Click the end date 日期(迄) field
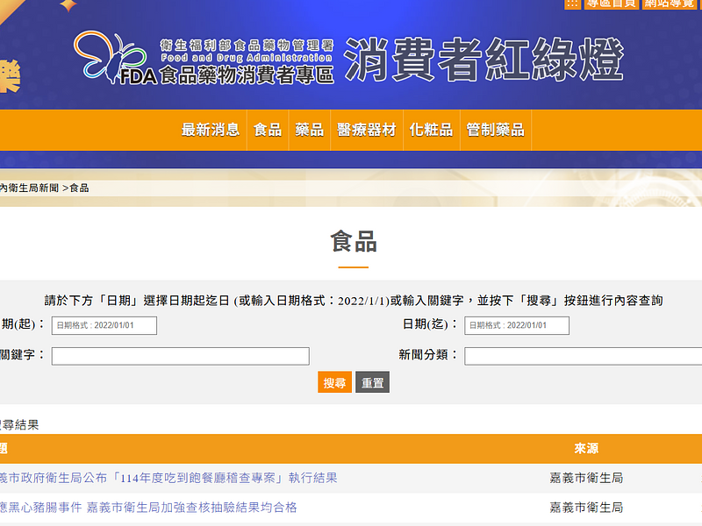Viewport: 702px width, 526px height. pos(517,325)
